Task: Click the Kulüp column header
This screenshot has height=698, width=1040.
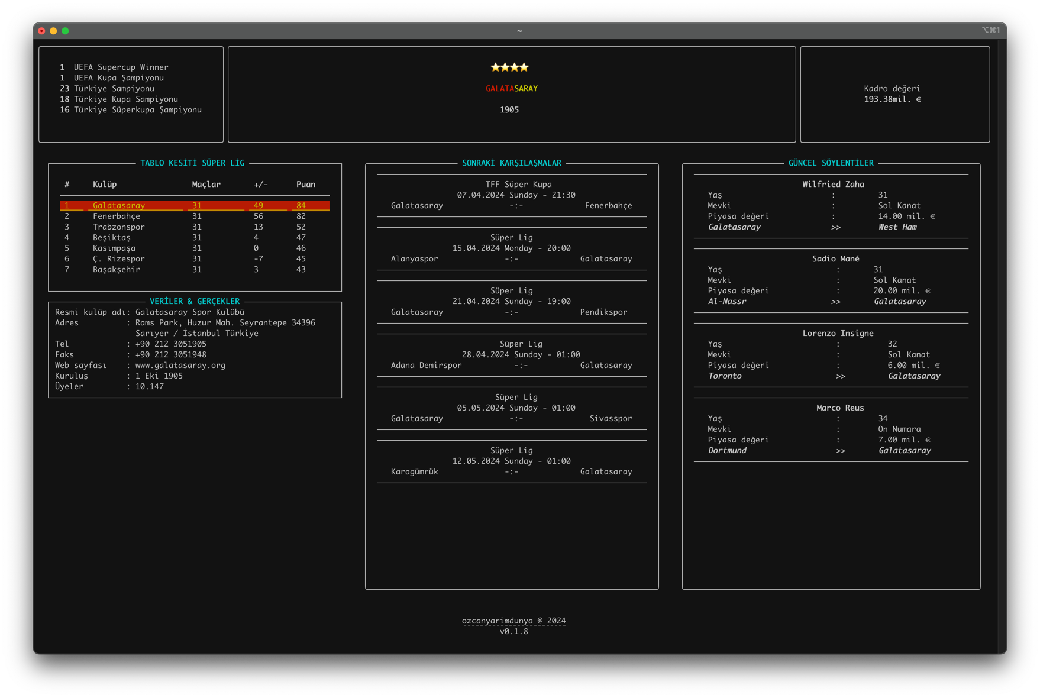Action: [x=105, y=184]
